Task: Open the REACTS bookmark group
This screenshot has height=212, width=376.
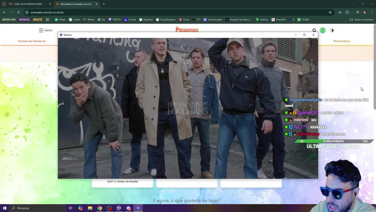Action: [38, 20]
